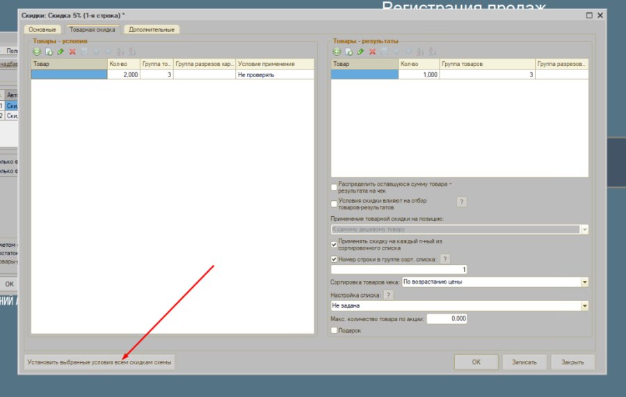Select the Товарная скидка tab
Screen dimensions: 626x397
click(93, 29)
